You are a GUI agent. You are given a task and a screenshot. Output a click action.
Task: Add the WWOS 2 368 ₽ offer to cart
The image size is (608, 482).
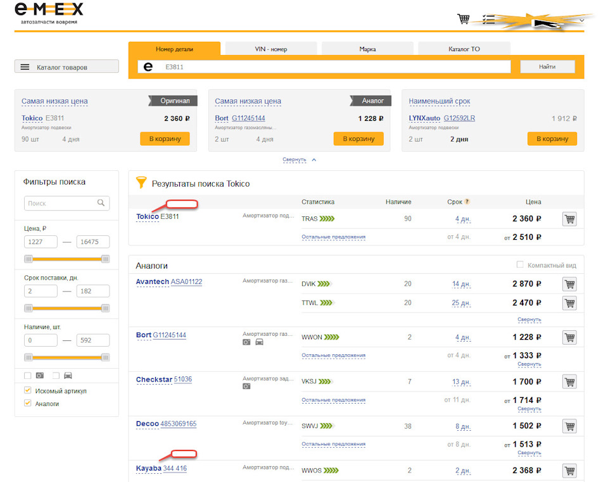pos(569,471)
